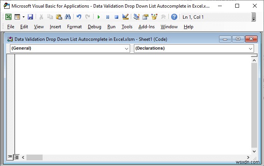Viewport: 264px width, 166px height.
Task: Open the Format menu
Action: point(74,27)
